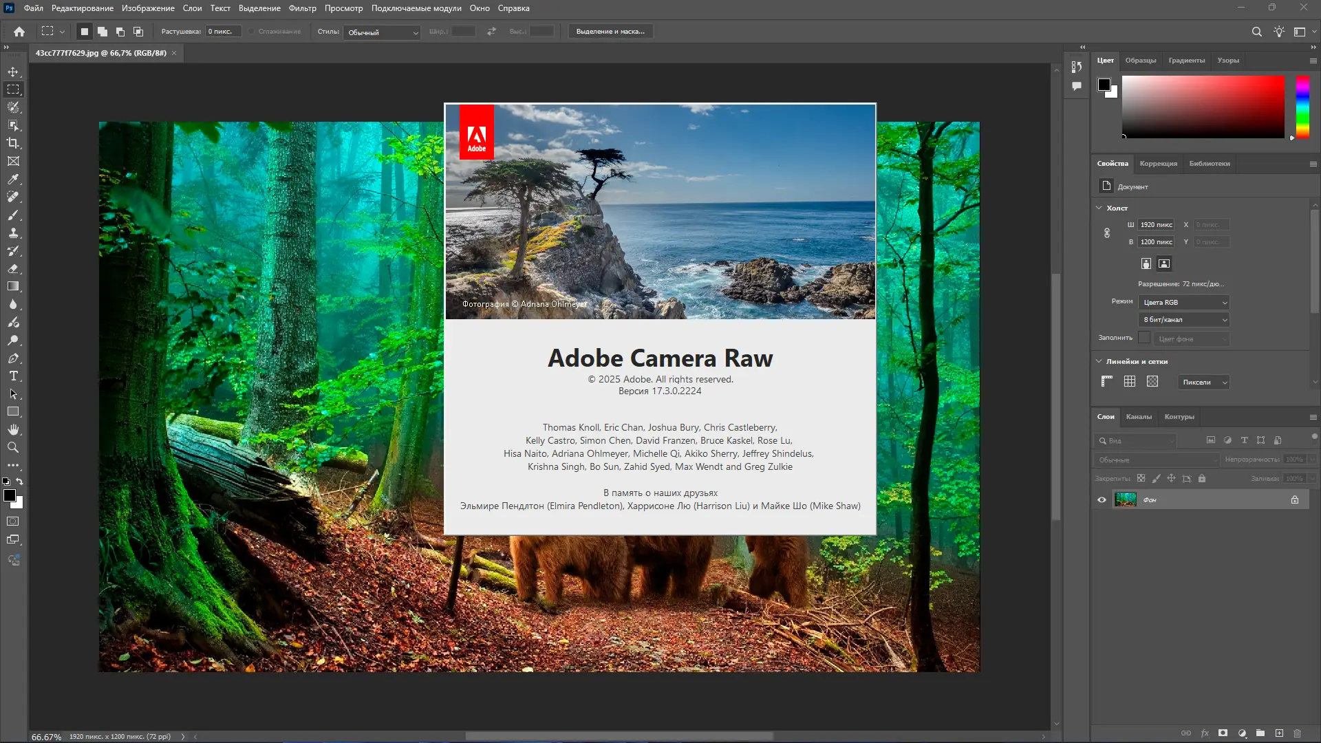Select the Gradient tool
Viewport: 1321px width, 743px height.
(x=13, y=286)
